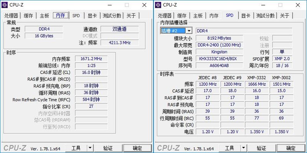Open 显卡 tab in left window
The width and height of the screenshot is (307, 153).
[x=92, y=16]
